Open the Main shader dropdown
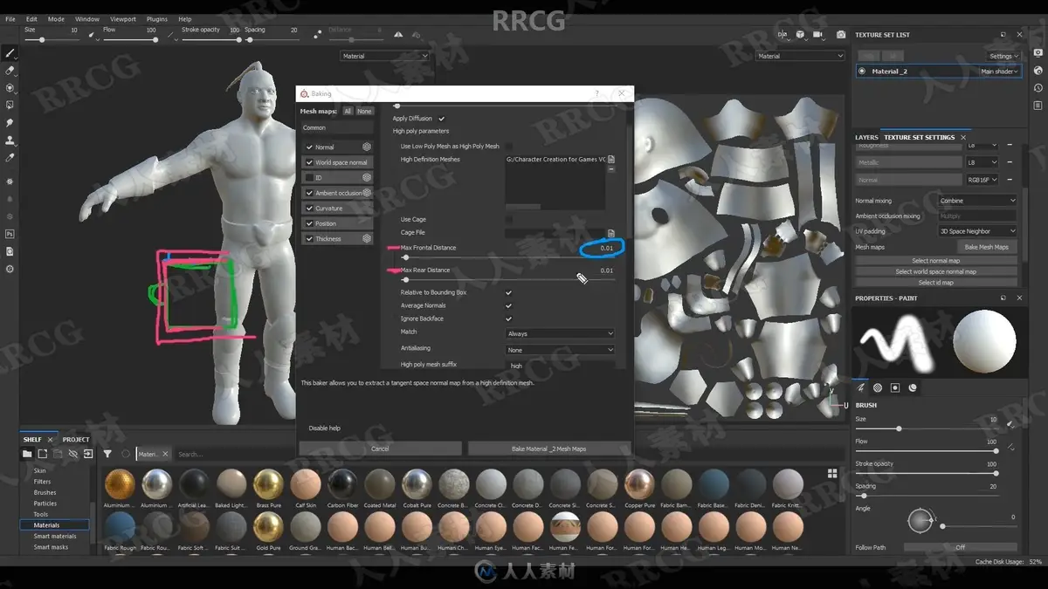 pyautogui.click(x=1000, y=72)
